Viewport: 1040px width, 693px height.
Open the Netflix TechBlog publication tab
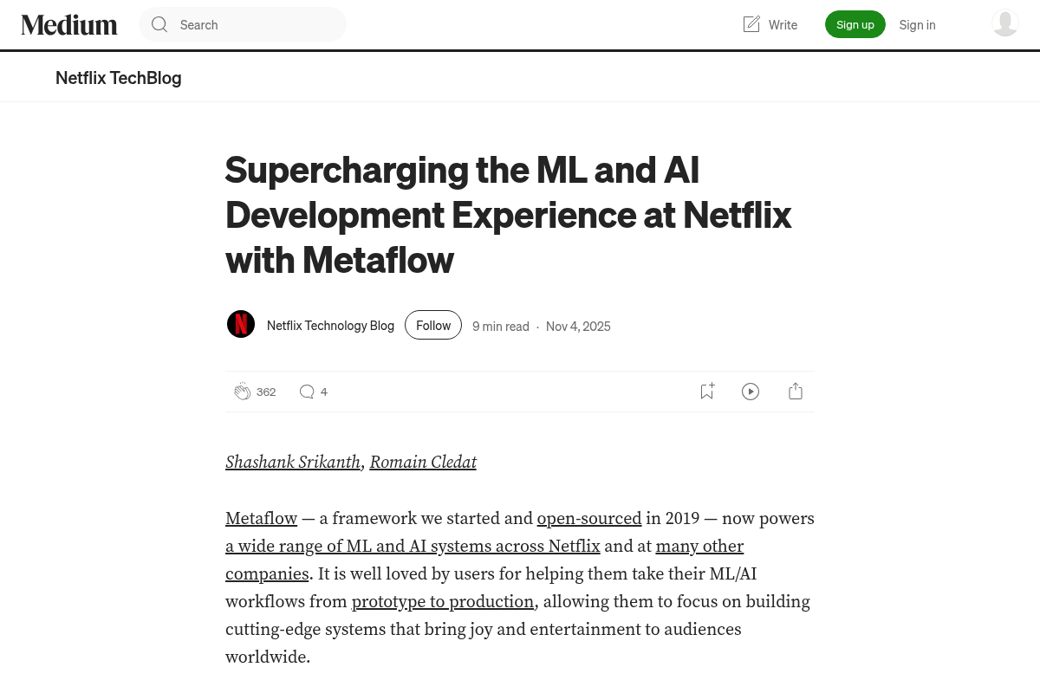[118, 77]
